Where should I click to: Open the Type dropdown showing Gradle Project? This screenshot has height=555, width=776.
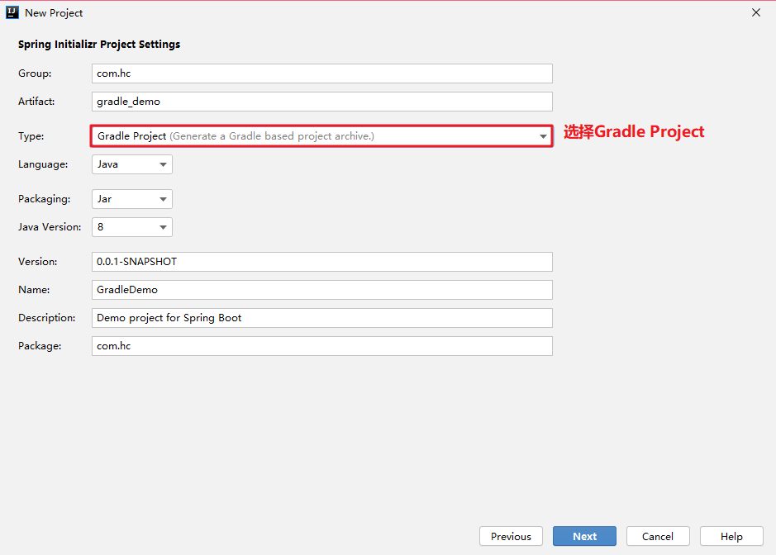pos(321,136)
